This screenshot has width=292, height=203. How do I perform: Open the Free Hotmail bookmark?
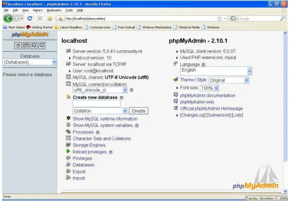tap(124, 27)
